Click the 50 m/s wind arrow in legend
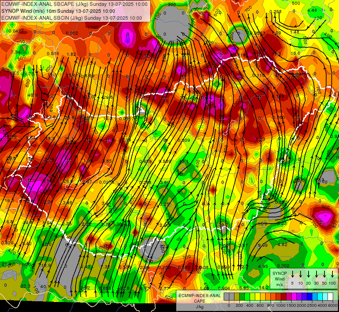339x312 pixels. pos(324,274)
